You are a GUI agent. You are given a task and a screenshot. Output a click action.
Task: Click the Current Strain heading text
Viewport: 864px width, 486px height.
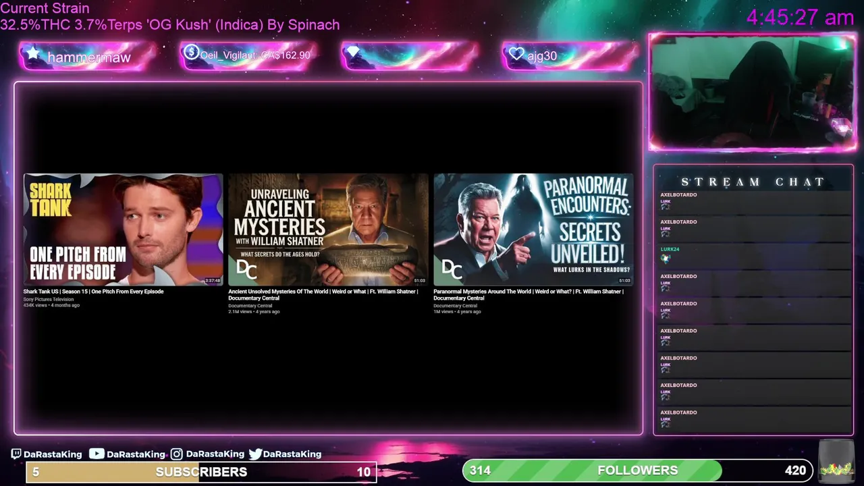click(x=45, y=8)
